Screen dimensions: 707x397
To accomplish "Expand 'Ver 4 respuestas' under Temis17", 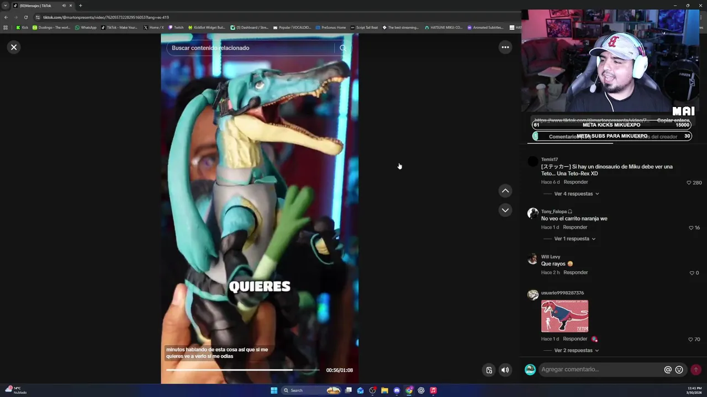I will [x=577, y=194].
